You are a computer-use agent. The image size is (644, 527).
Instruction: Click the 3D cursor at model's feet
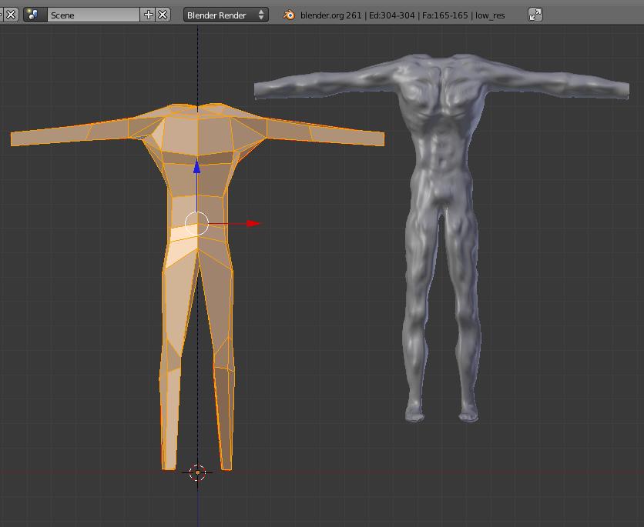197,472
